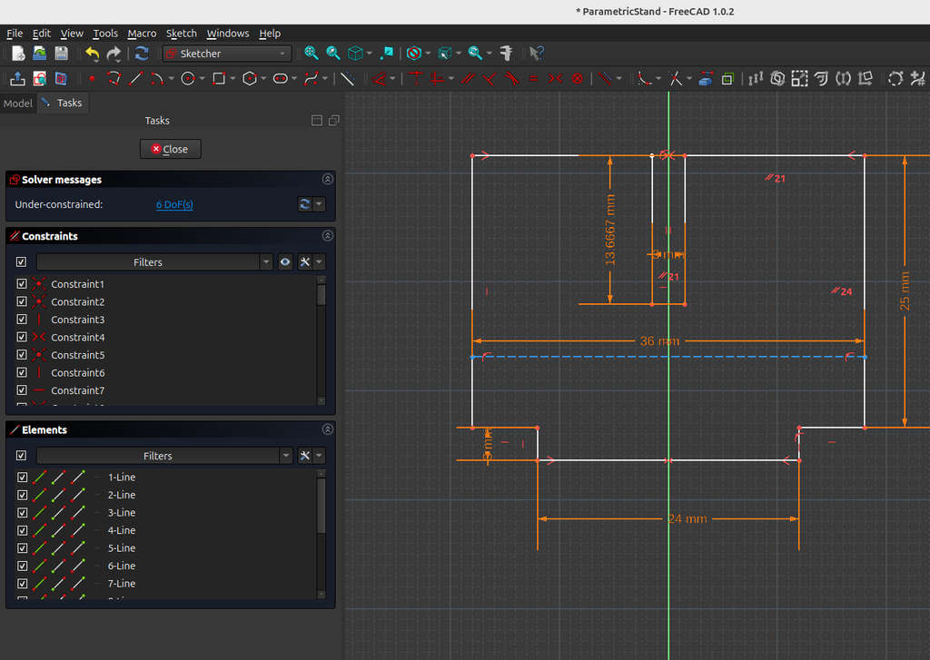Toggle the 3-Line element checkbox
The width and height of the screenshot is (930, 660).
coord(22,513)
